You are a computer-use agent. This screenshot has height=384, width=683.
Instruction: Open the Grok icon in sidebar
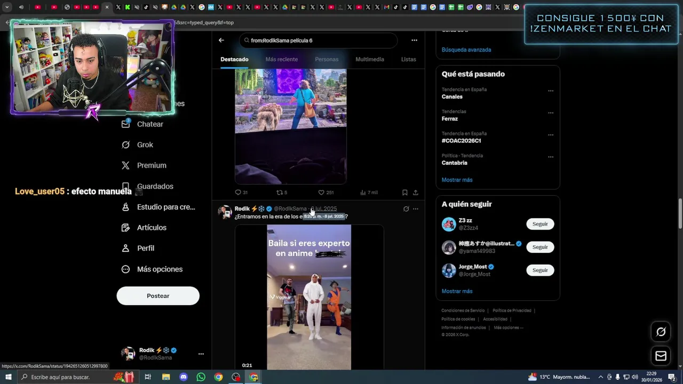click(x=126, y=145)
